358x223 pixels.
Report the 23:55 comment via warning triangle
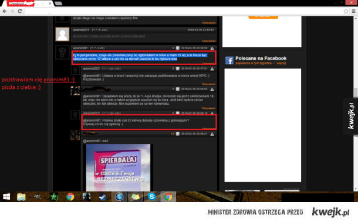pos(212,89)
